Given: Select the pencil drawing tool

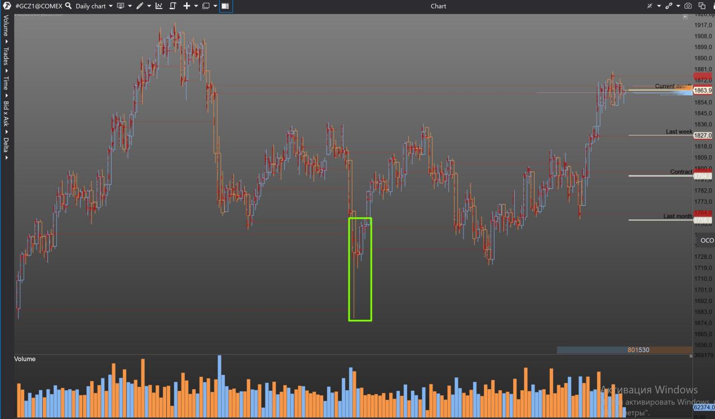Looking at the screenshot, I should [x=139, y=6].
